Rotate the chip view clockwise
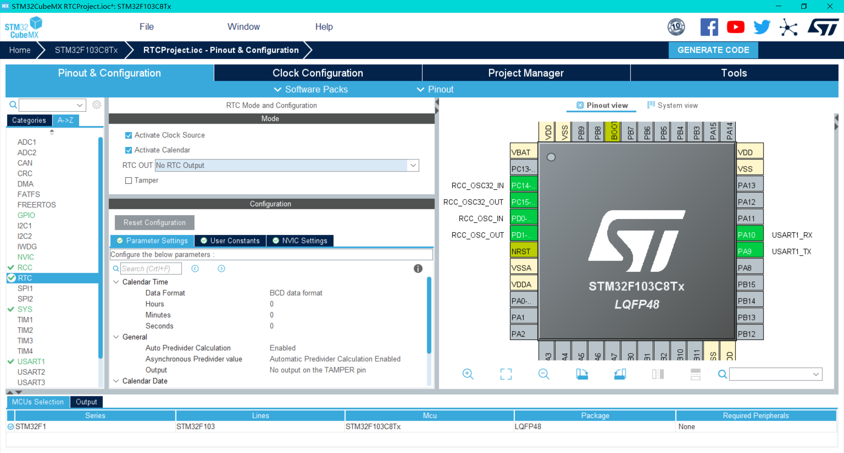The width and height of the screenshot is (844, 453). [582, 374]
